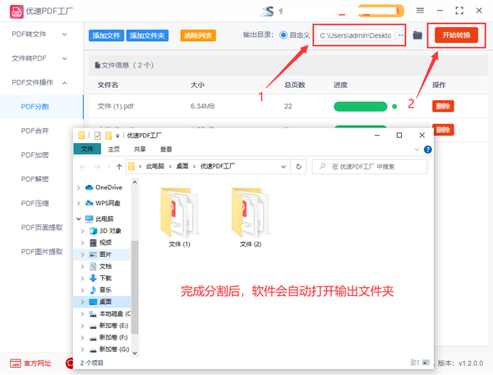
Task: Select 新加卷 (E:) drive
Action: [109, 326]
